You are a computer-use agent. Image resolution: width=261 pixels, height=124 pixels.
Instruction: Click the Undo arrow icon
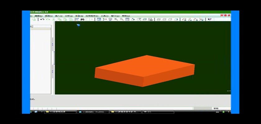[42, 20]
